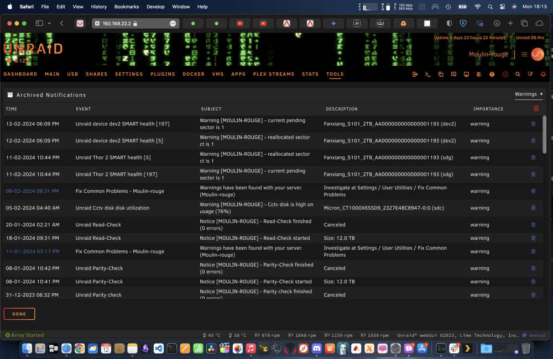This screenshot has width=553, height=359.
Task: Open the red notification bell
Action: (543, 75)
